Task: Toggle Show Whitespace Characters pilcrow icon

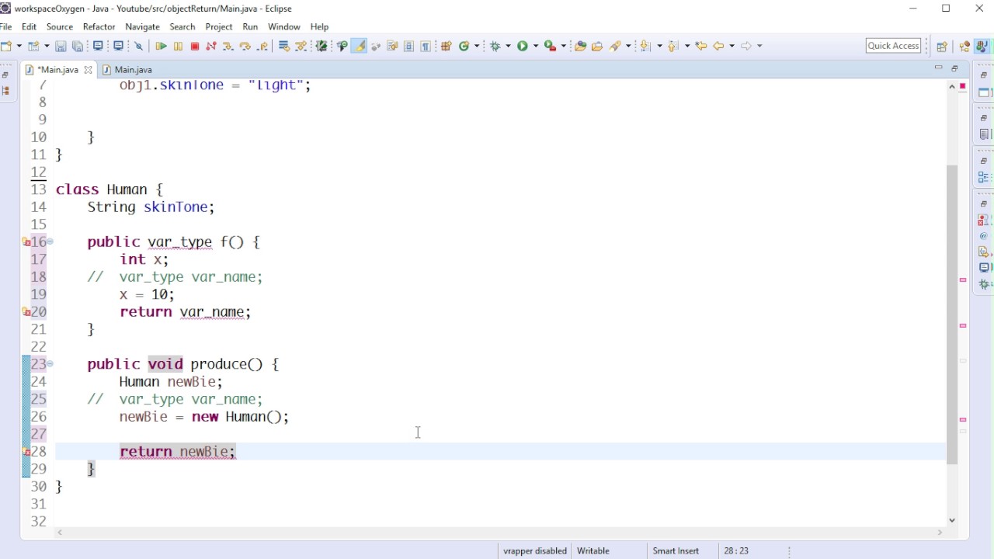Action: [x=426, y=47]
